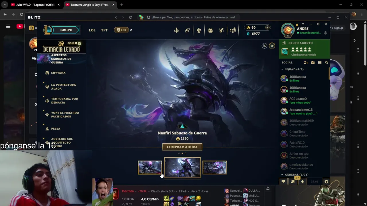This screenshot has height=206, width=367.
Task: Go forward in Blitz navigation
Action: pos(123,17)
